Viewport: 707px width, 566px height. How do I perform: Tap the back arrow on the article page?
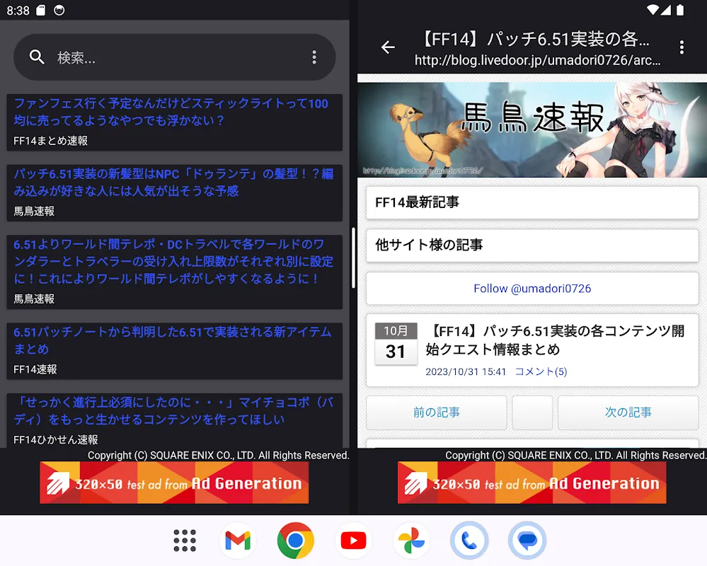pos(388,47)
